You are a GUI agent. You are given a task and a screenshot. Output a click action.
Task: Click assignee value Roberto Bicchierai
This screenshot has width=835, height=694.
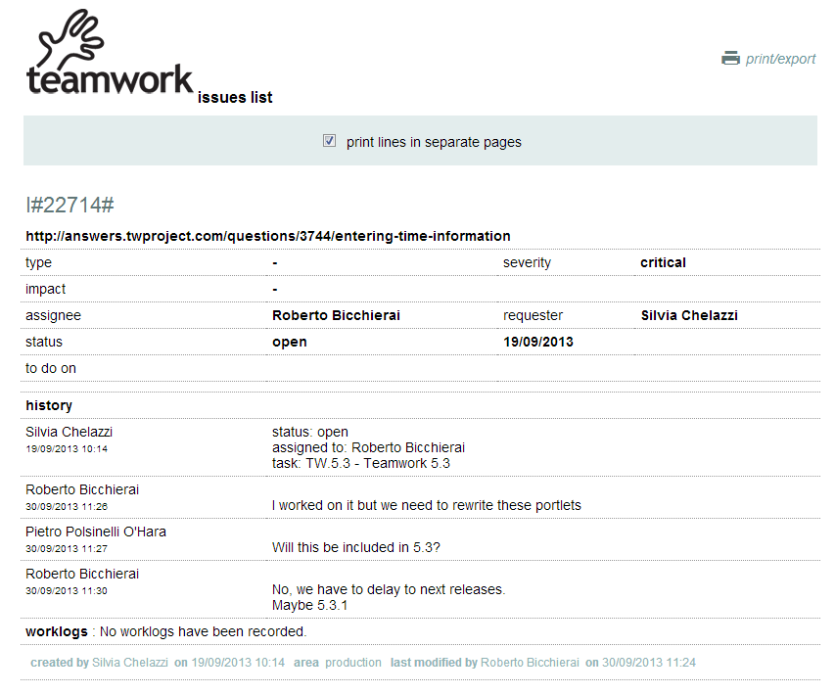click(x=336, y=315)
